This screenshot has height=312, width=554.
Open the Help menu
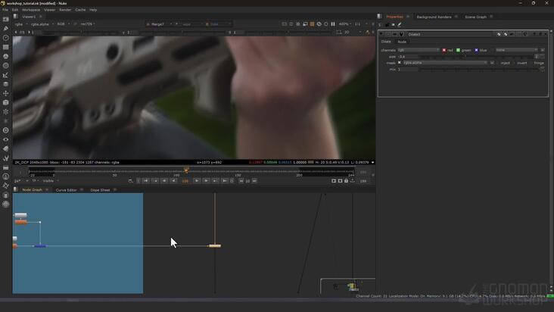[x=93, y=10]
